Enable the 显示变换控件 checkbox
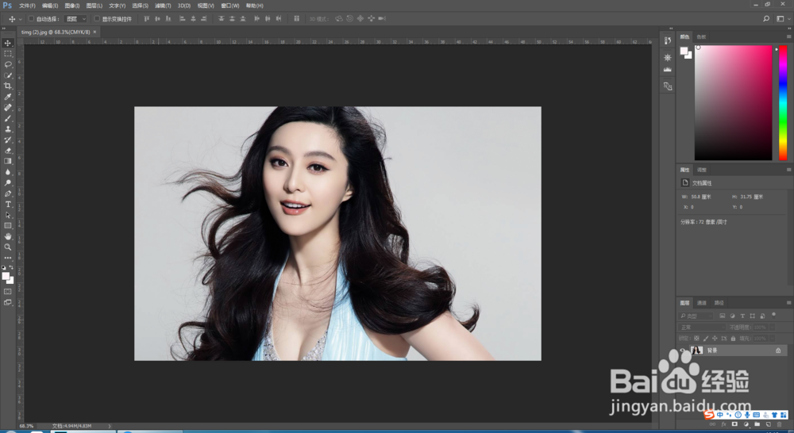Image resolution: width=794 pixels, height=433 pixels. tap(97, 19)
